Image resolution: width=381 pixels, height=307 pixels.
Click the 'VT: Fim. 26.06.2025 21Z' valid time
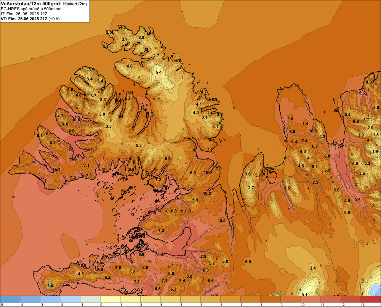[24, 19]
